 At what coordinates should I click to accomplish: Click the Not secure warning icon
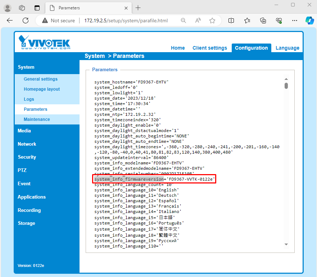pos(45,21)
